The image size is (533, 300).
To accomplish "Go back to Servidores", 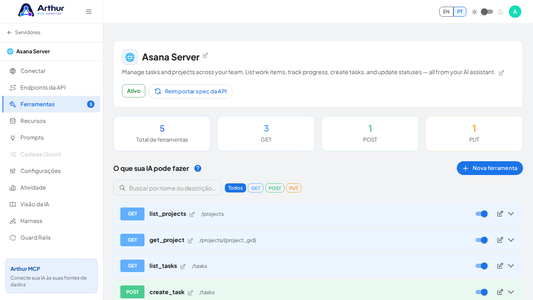I will (x=24, y=32).
